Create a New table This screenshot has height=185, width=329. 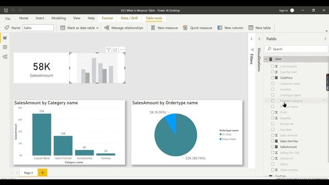click(259, 28)
